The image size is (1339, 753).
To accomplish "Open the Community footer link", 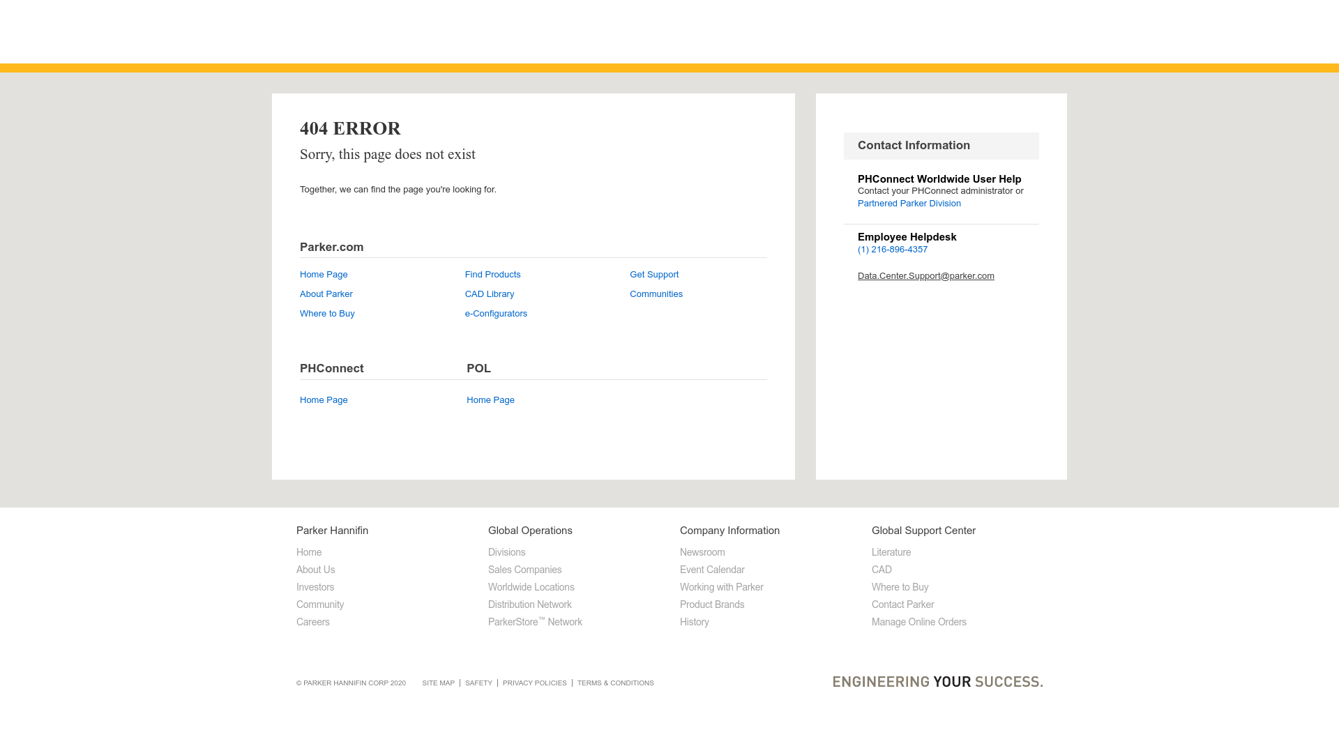I will coord(320,604).
